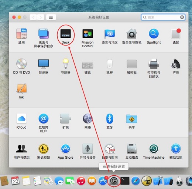The image size is (192, 189).
Task: Launch iBooks from the Dock
Action: [x=92, y=181]
